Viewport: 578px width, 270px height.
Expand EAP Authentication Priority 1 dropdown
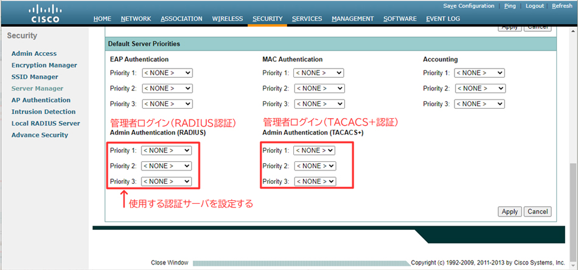tap(167, 73)
